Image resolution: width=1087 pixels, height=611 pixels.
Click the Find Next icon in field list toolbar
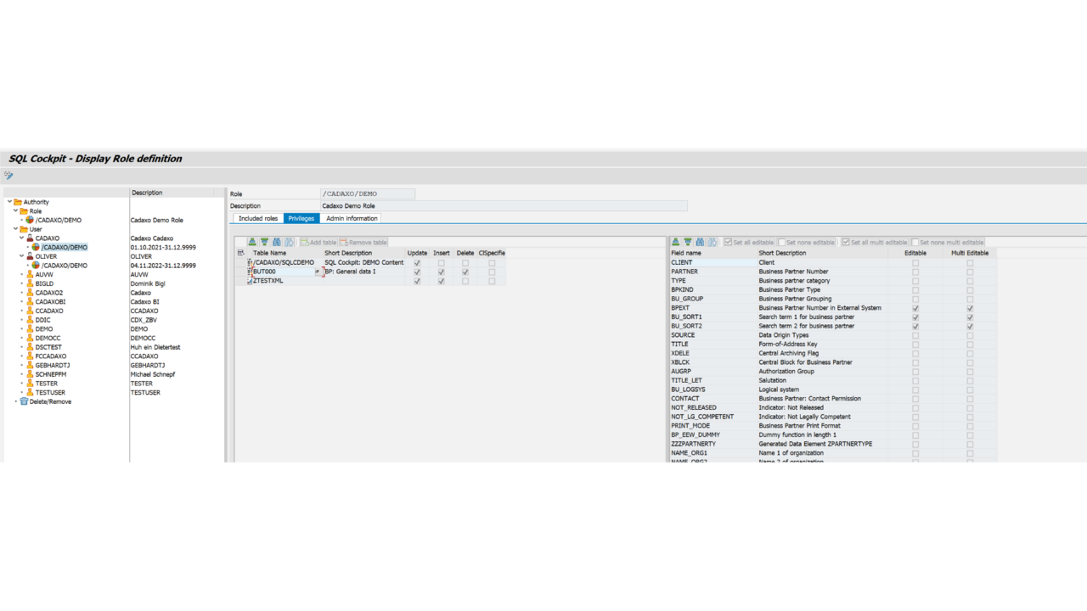(x=712, y=242)
